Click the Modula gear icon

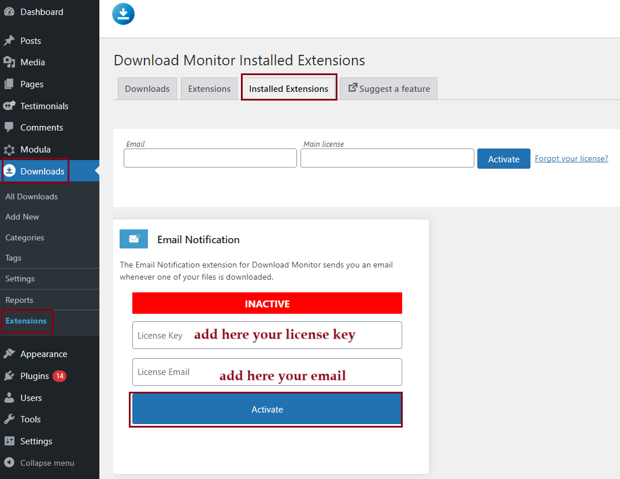click(x=9, y=150)
